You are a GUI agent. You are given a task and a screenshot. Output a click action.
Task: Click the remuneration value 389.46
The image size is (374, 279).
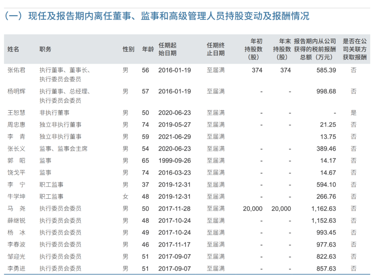pos(326,149)
